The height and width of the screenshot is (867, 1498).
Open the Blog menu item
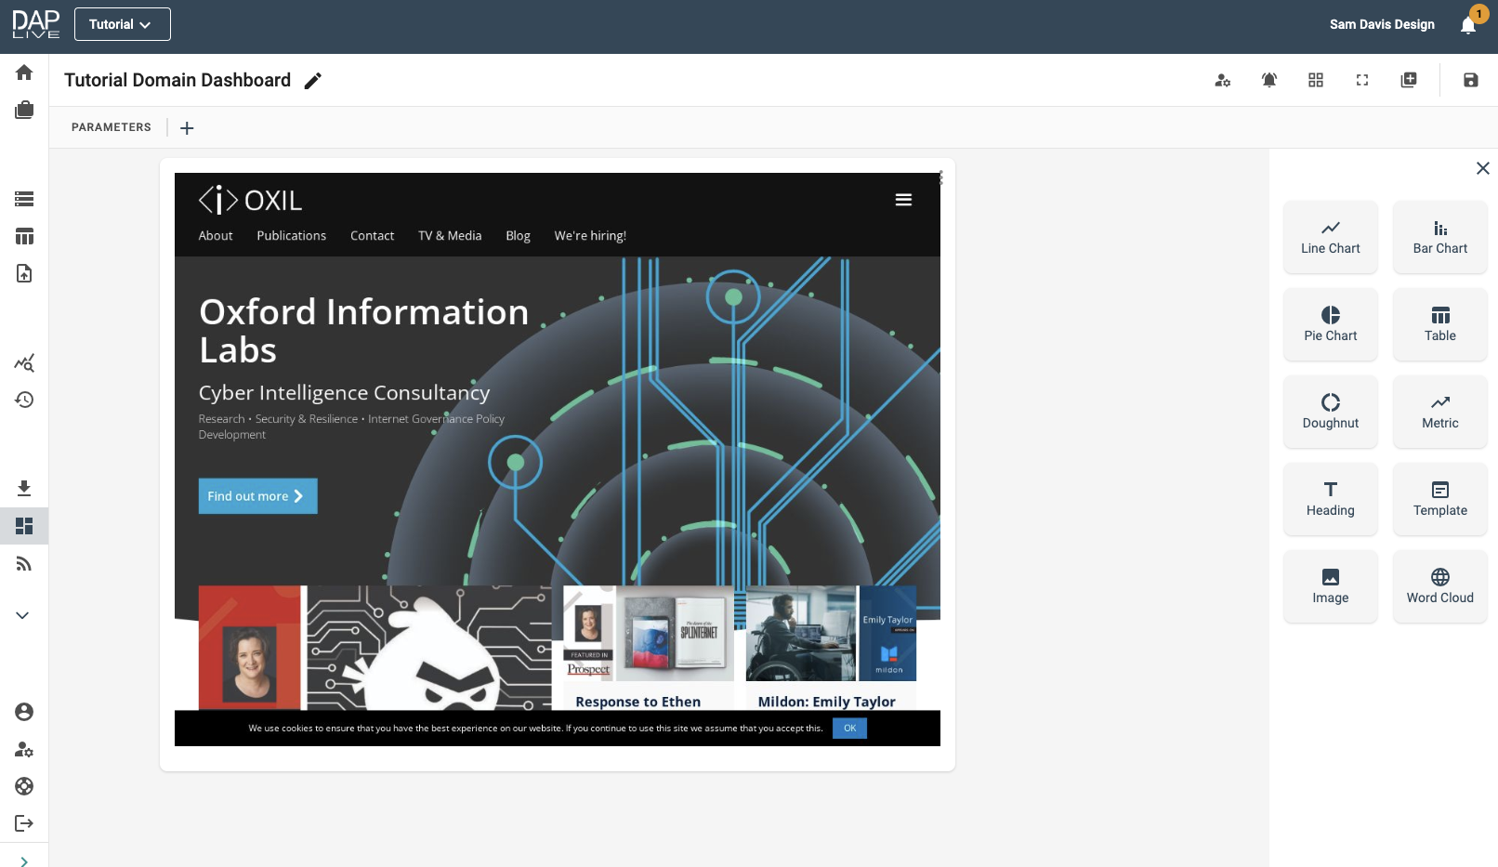click(x=518, y=236)
